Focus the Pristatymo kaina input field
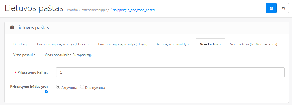Image resolution: width=292 pixels, height=105 pixels. (170, 72)
